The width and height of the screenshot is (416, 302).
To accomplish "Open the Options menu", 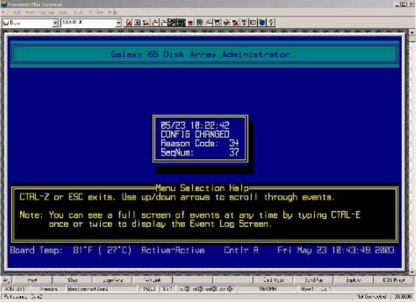I will pos(47,12).
